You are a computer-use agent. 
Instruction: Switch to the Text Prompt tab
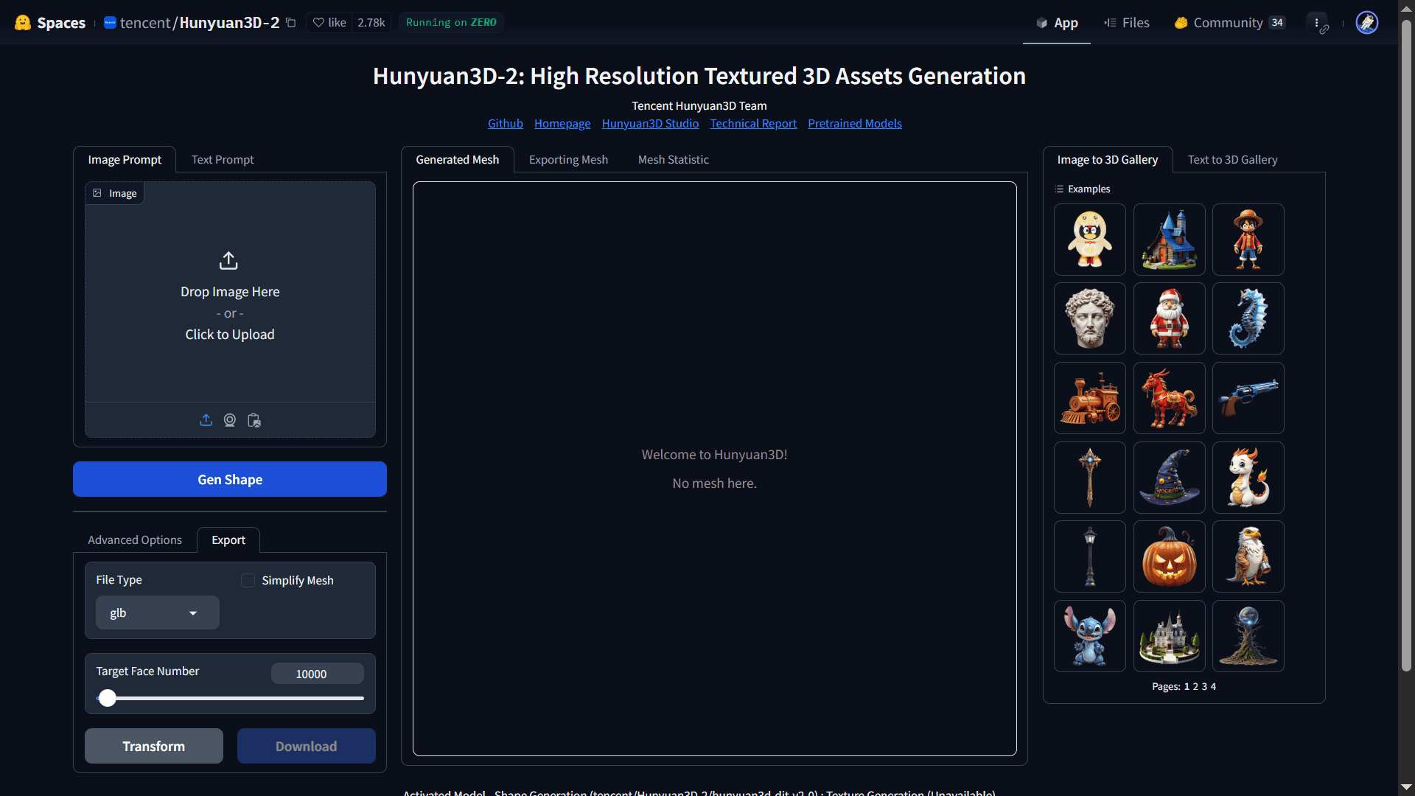click(222, 159)
